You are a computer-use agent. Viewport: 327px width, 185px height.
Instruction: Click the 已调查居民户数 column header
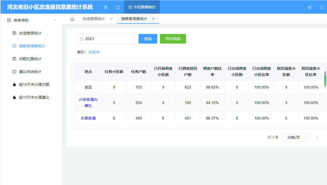coord(188,72)
